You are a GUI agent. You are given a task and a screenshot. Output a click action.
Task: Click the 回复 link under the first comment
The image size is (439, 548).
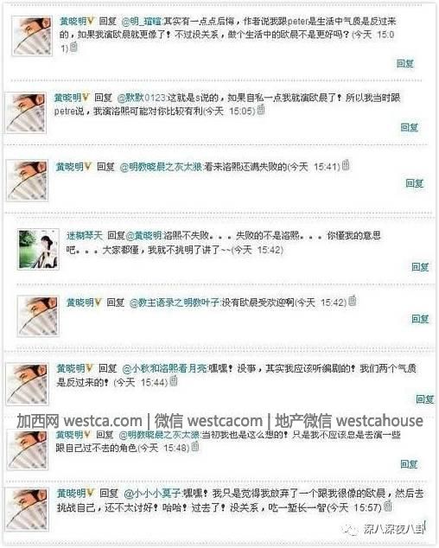coord(405,64)
